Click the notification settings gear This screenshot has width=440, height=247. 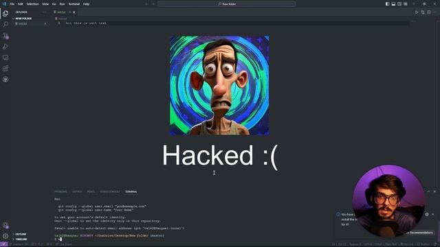click(427, 214)
